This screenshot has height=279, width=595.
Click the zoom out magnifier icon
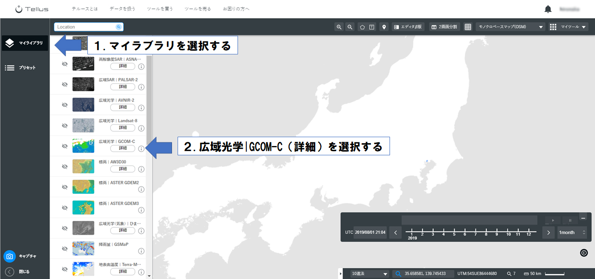point(350,27)
